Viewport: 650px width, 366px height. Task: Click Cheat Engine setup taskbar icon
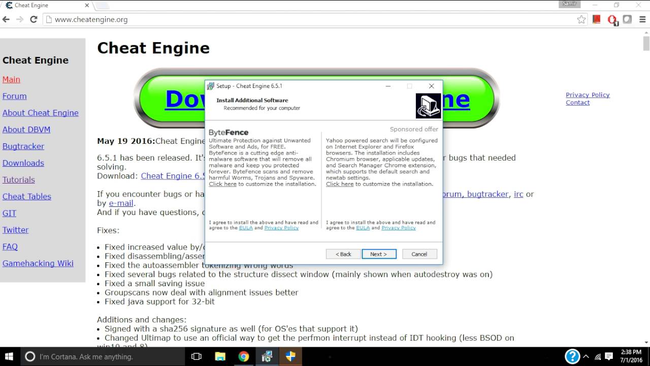click(x=267, y=356)
